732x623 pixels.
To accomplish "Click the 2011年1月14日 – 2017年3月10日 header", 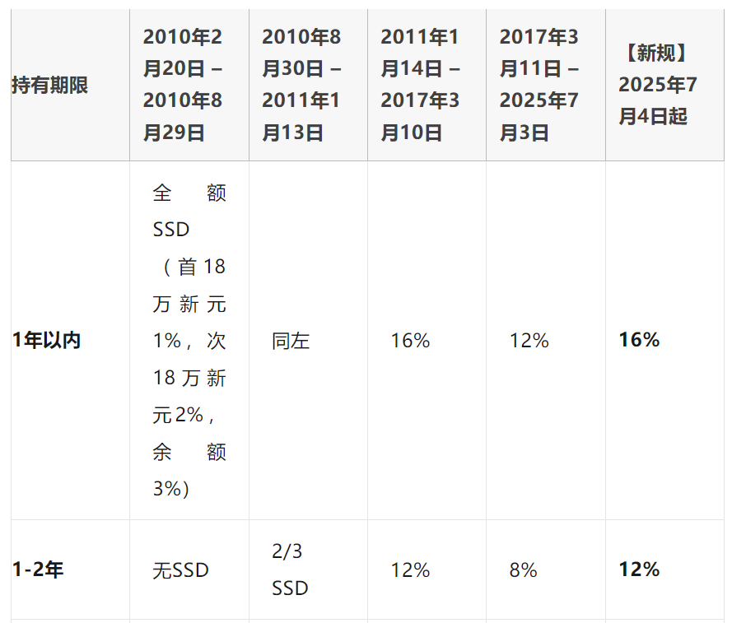I will click(x=420, y=85).
